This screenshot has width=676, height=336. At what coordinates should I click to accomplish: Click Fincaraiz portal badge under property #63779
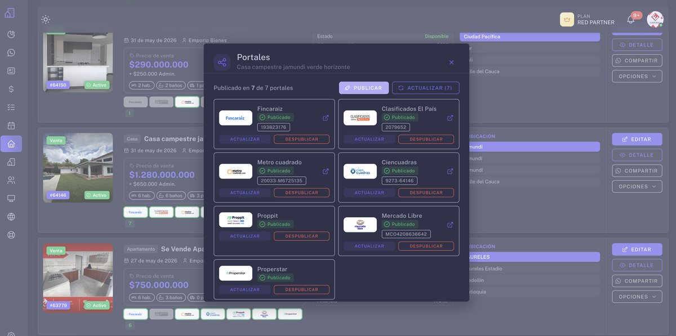tap(135, 314)
